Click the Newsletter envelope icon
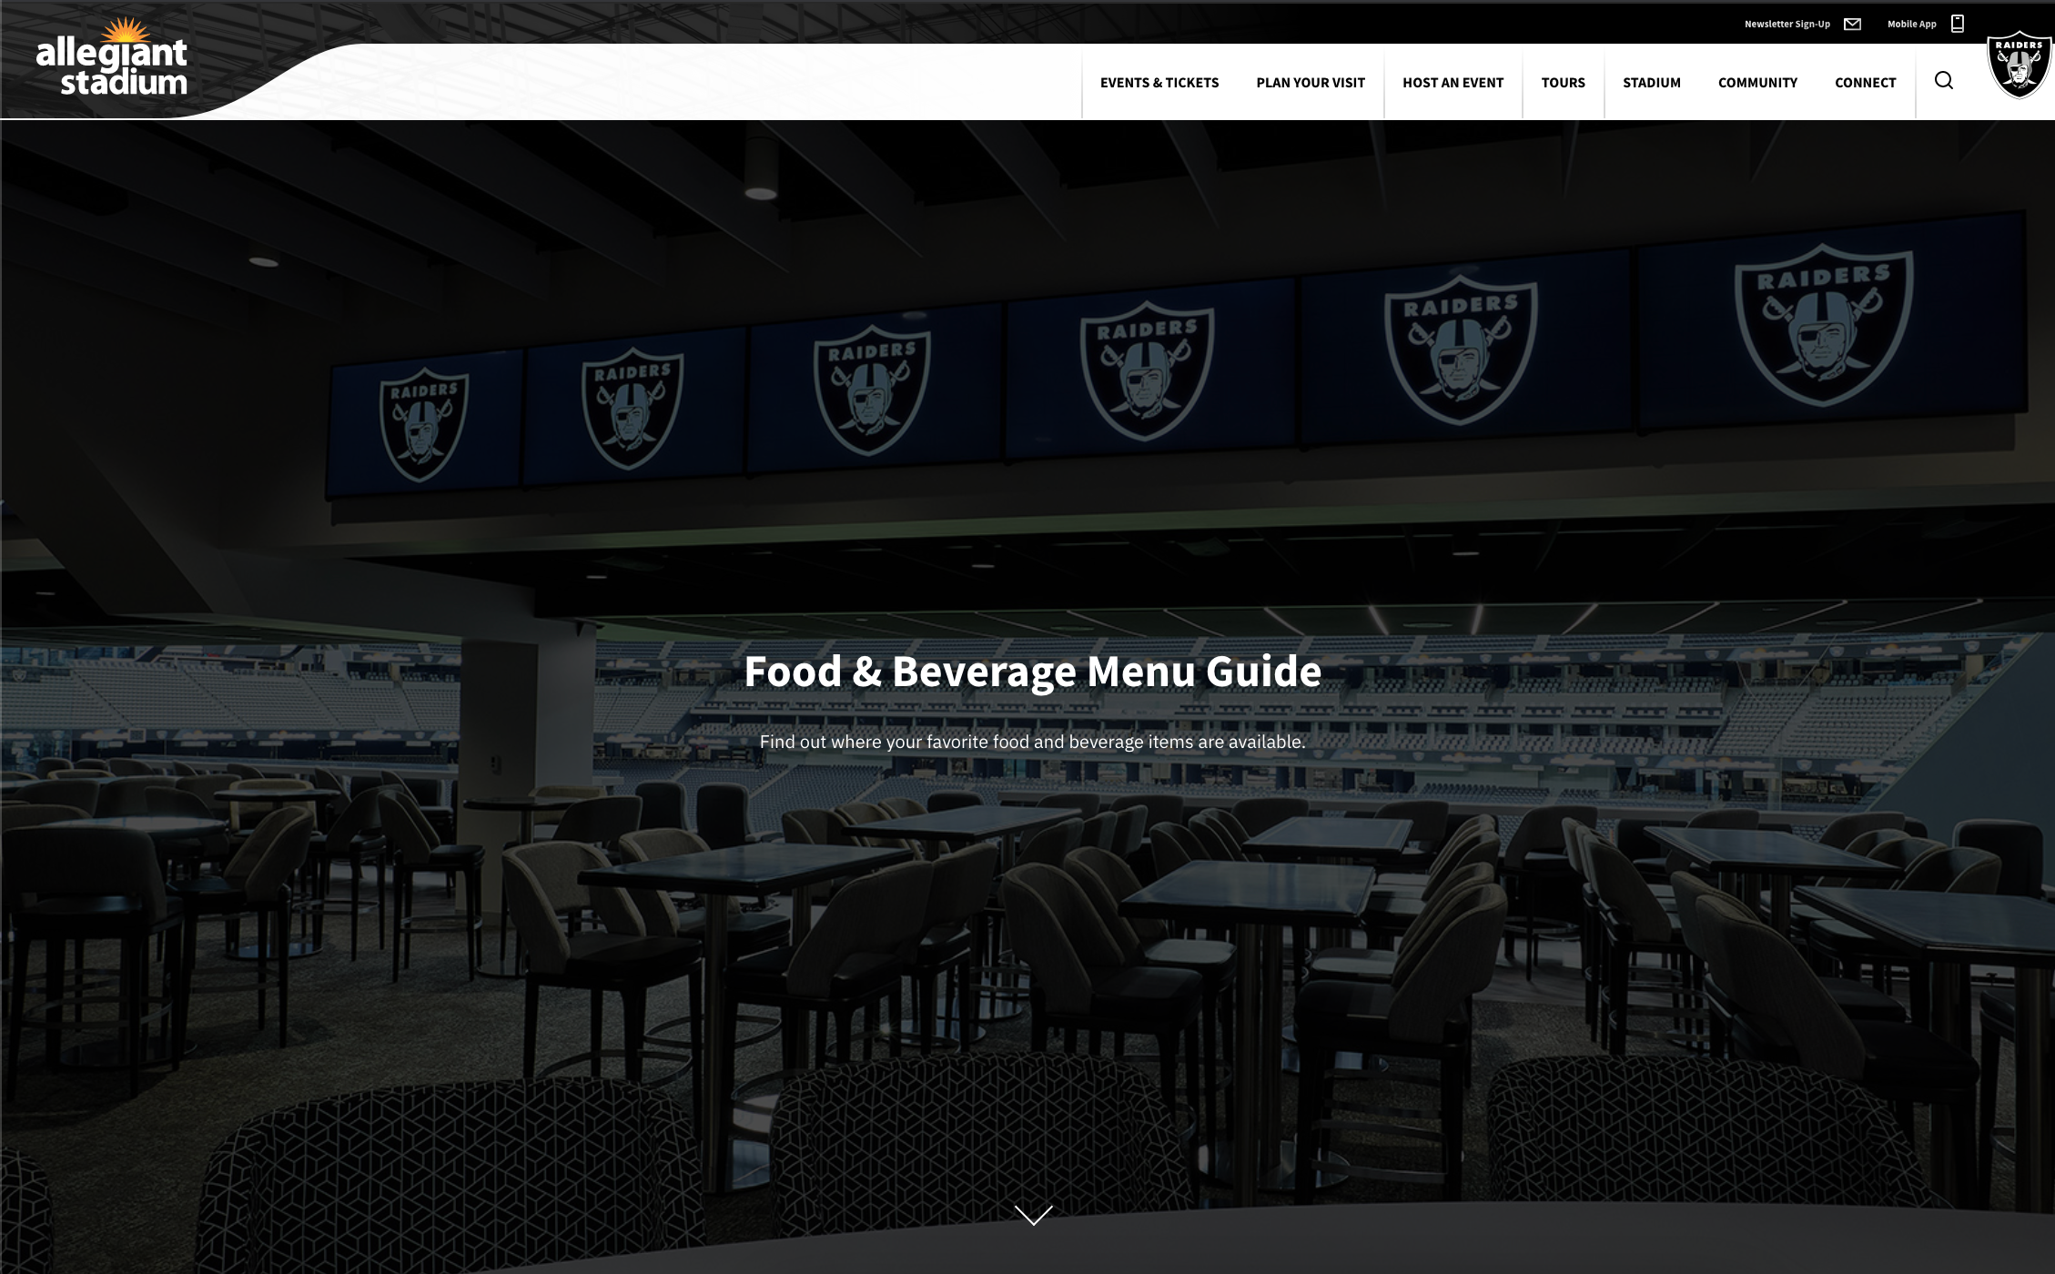Viewport: 2055px width, 1274px height. [x=1852, y=24]
